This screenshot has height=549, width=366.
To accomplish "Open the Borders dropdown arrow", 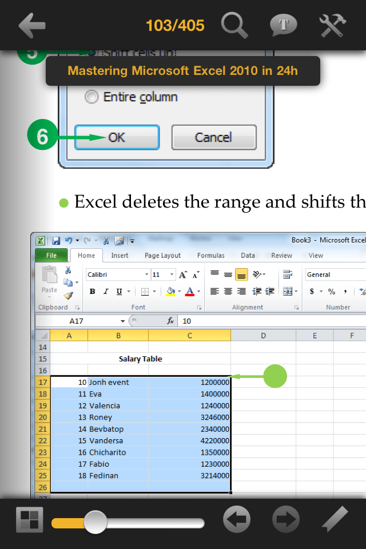I will pyautogui.click(x=154, y=291).
